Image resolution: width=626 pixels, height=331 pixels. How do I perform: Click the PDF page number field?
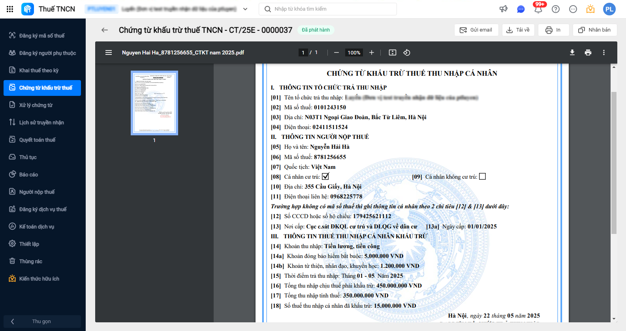point(303,52)
